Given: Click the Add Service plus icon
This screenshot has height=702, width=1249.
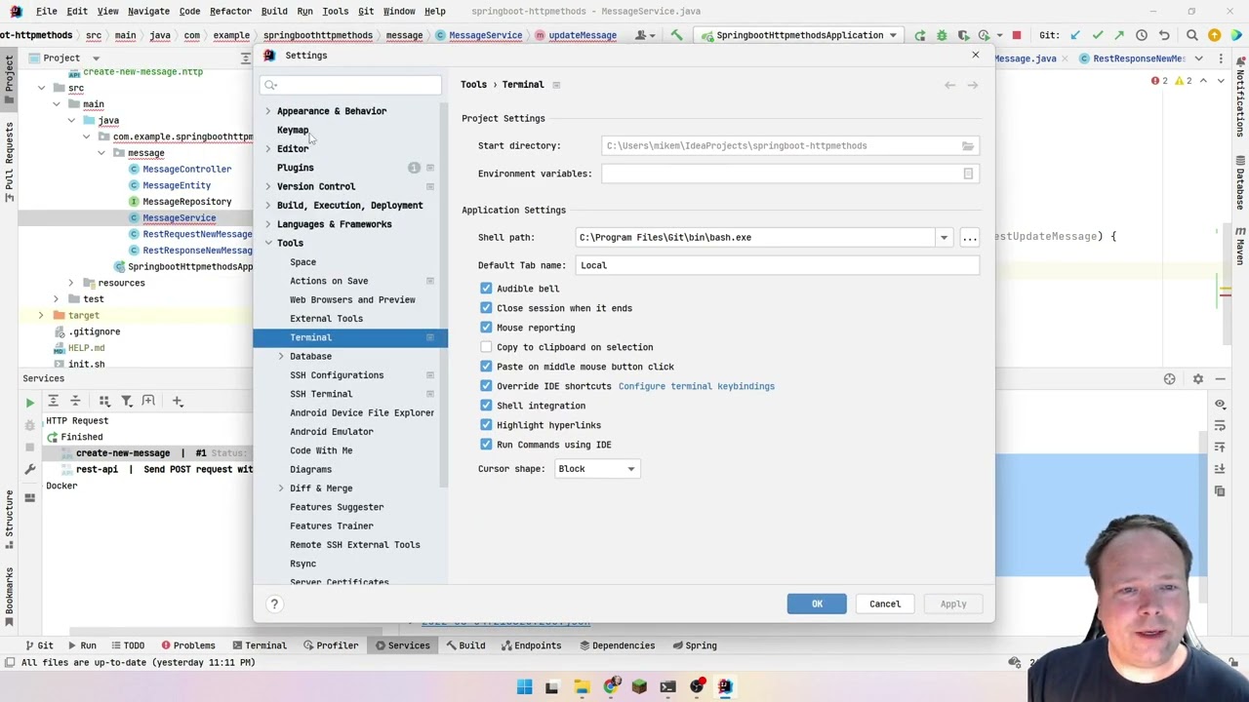Looking at the screenshot, I should pos(178,401).
